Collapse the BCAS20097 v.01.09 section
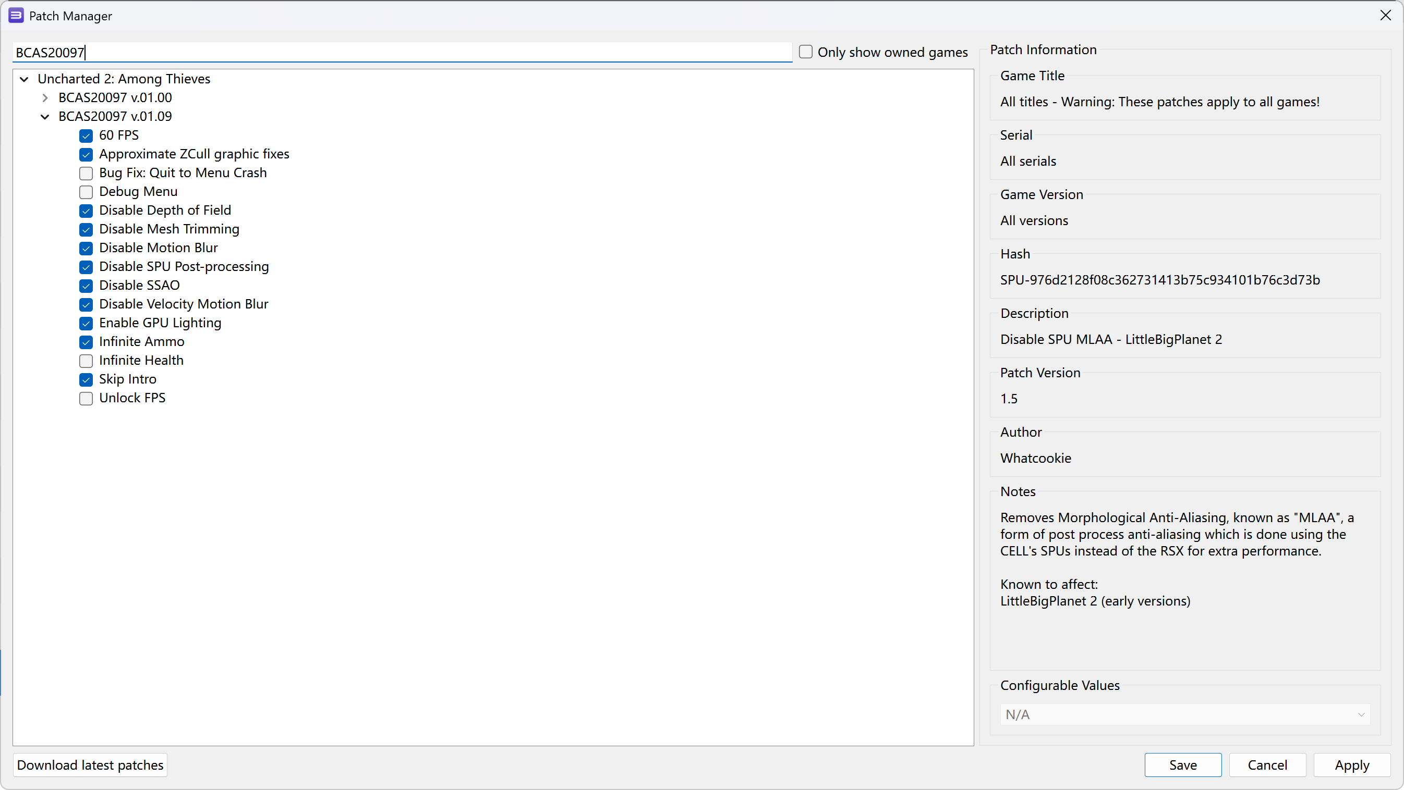 (x=45, y=117)
